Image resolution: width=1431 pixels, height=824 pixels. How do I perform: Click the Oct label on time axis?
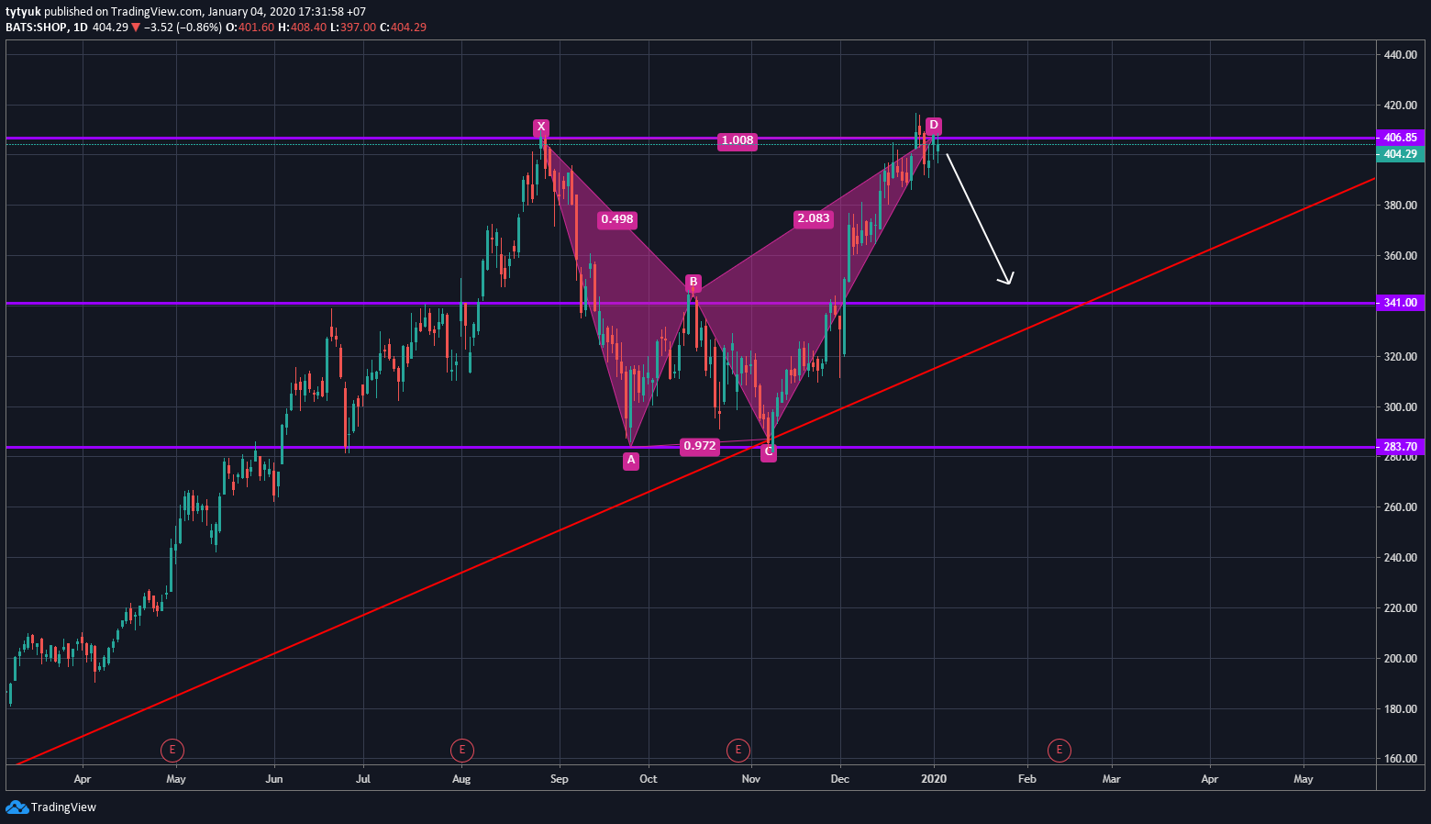point(649,779)
